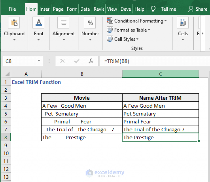Click the 'Excel TRIM Function' title cell
The height and width of the screenshot is (182, 210).
tap(36, 82)
